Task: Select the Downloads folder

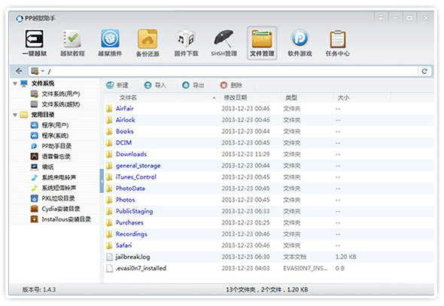Action: tap(132, 155)
